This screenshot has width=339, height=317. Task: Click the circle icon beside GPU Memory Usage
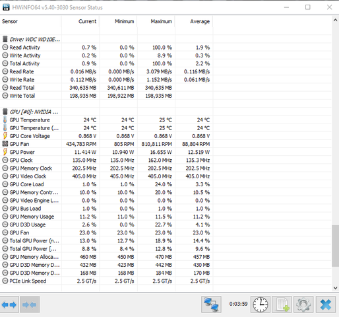click(x=5, y=217)
